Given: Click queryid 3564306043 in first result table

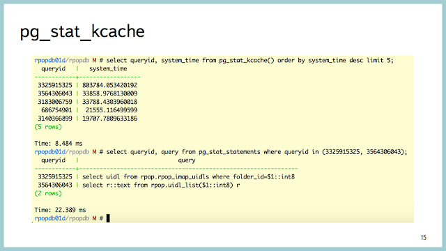Looking at the screenshot, I should [x=55, y=93].
